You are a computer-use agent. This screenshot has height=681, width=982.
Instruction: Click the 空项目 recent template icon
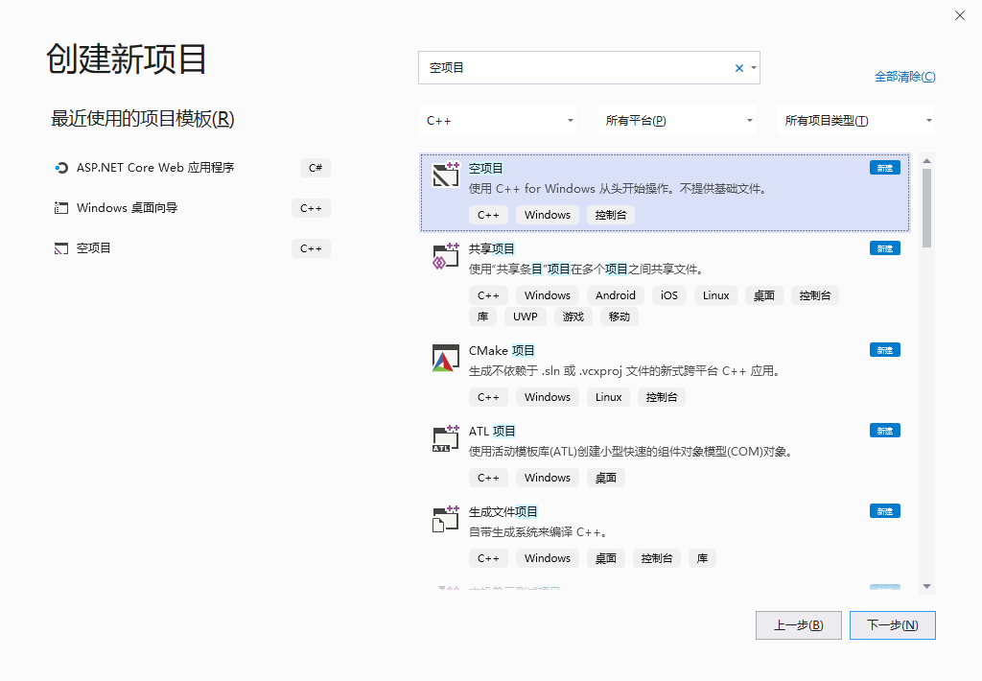click(x=60, y=248)
